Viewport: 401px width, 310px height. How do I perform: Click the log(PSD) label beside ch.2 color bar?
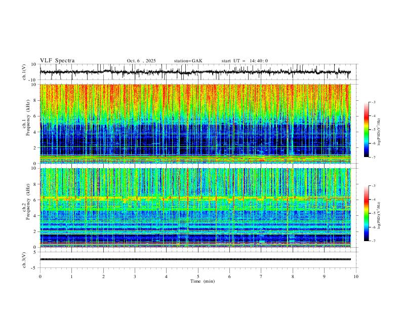tap(379, 216)
